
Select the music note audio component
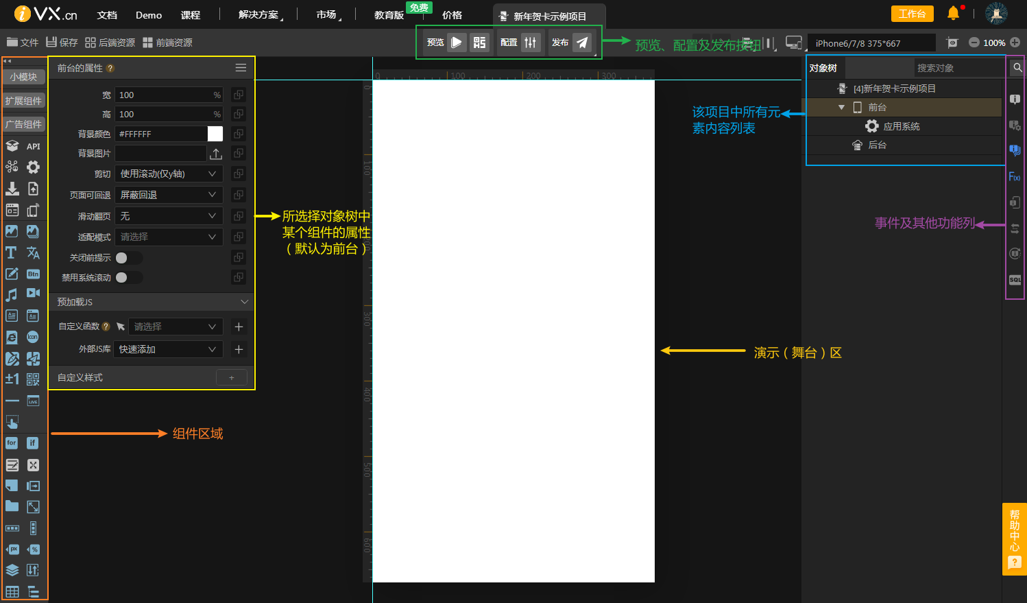click(12, 295)
